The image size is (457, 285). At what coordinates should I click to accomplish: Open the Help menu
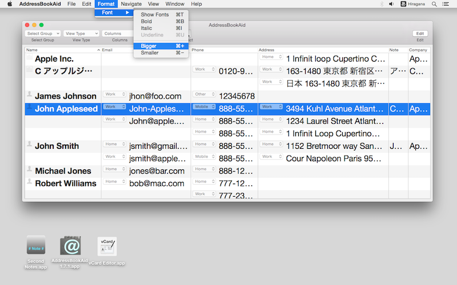click(x=197, y=4)
